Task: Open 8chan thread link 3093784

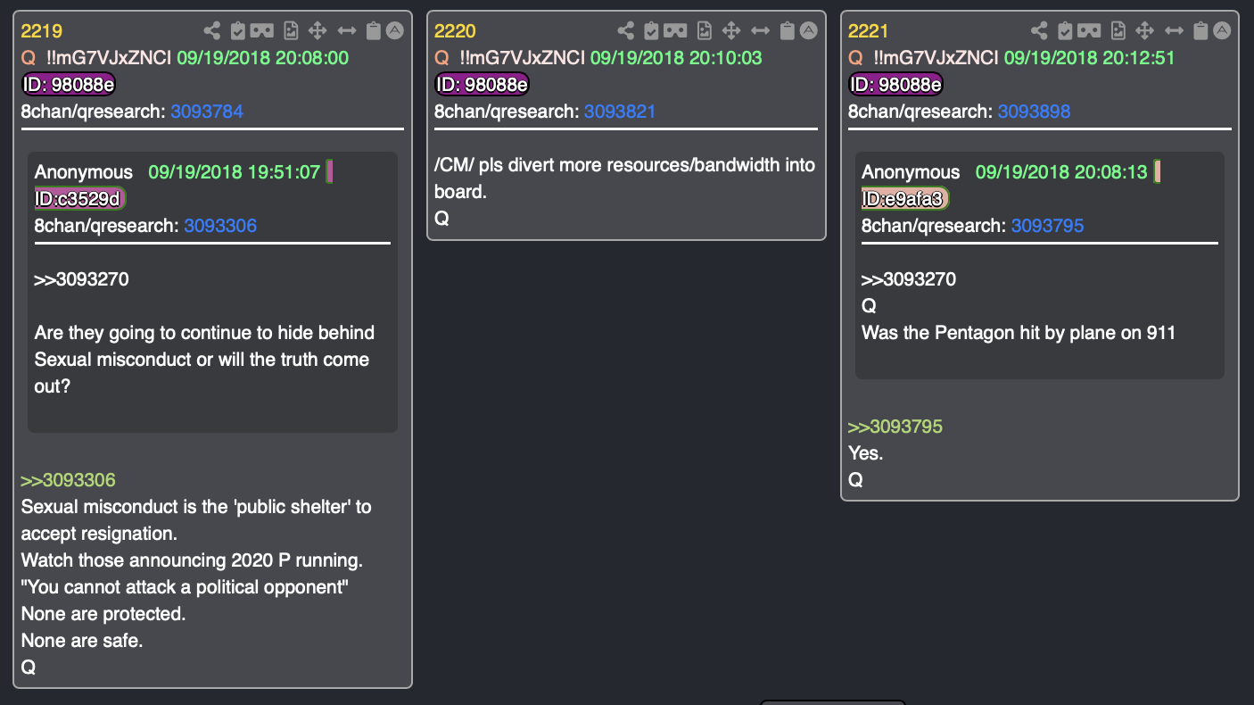Action: click(207, 112)
